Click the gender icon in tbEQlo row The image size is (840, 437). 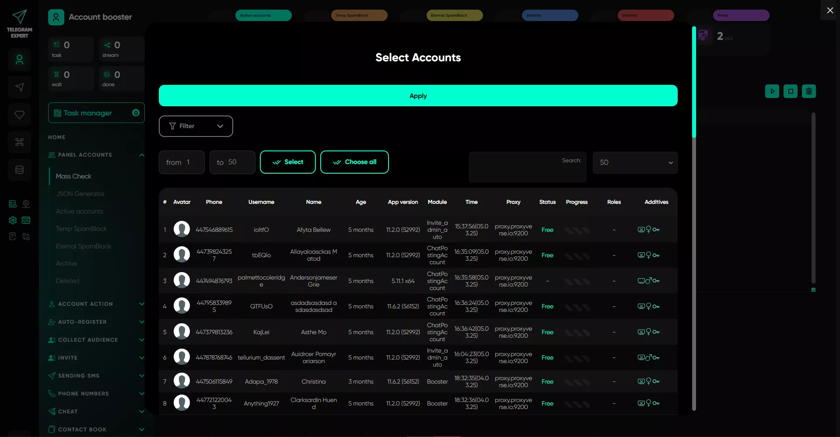pos(648,255)
